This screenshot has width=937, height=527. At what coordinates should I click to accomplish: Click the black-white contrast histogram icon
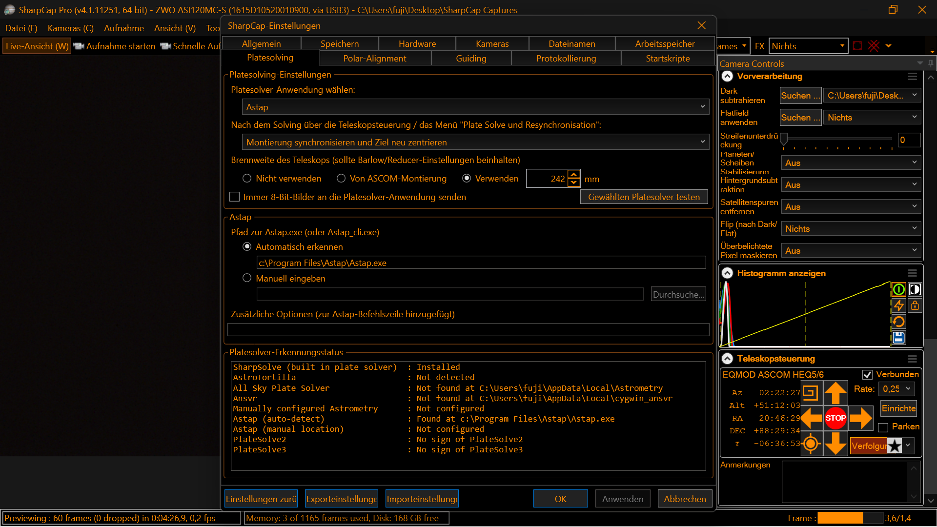(915, 289)
